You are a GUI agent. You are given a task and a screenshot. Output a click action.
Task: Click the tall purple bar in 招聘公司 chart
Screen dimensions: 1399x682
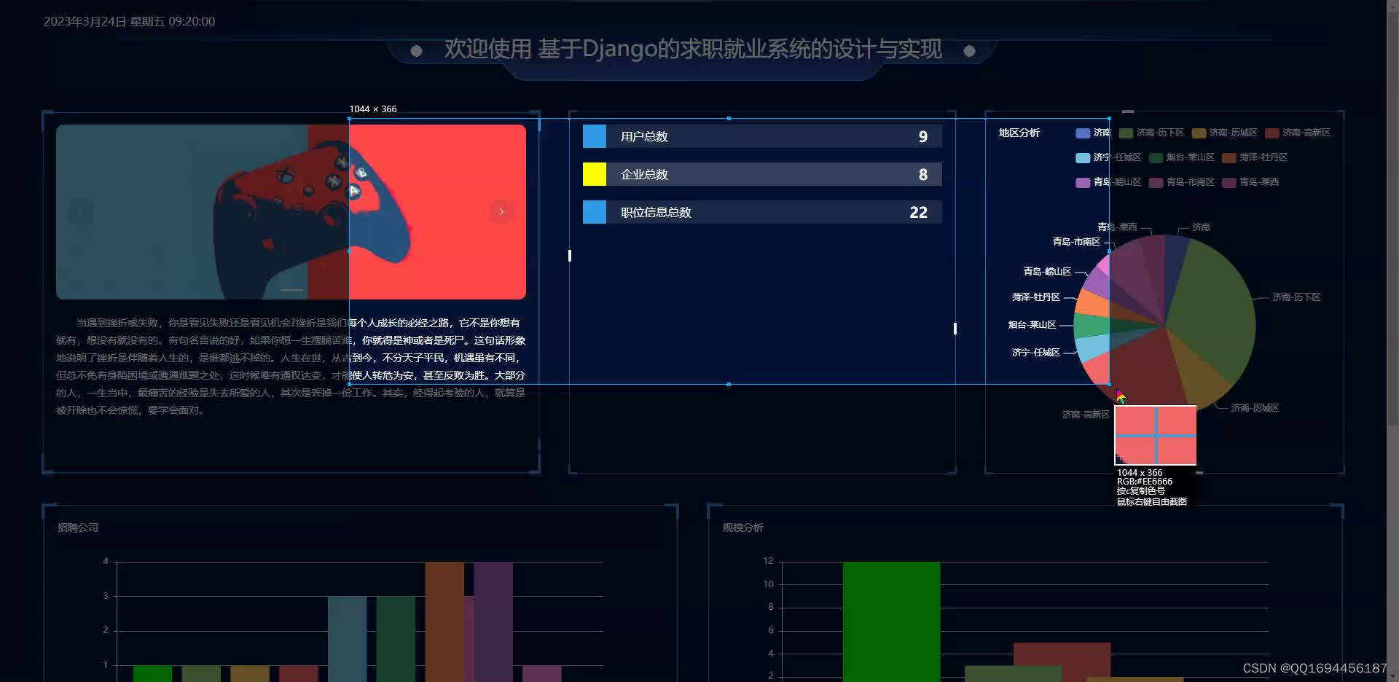click(493, 622)
